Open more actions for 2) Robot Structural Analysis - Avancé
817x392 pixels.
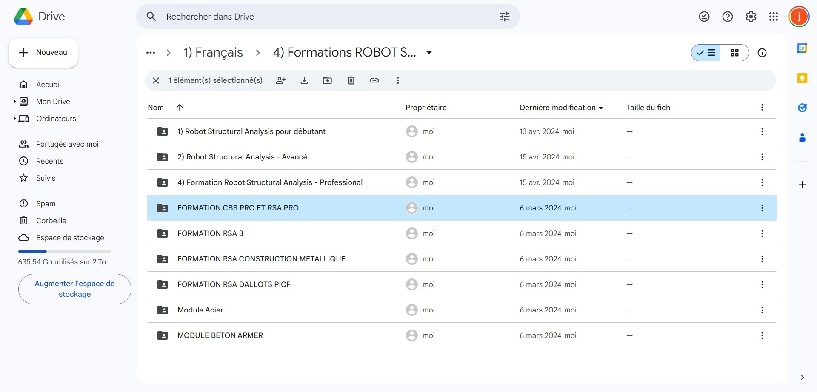[762, 157]
